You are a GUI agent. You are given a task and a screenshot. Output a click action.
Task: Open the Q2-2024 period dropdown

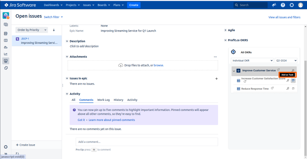click(x=286, y=61)
